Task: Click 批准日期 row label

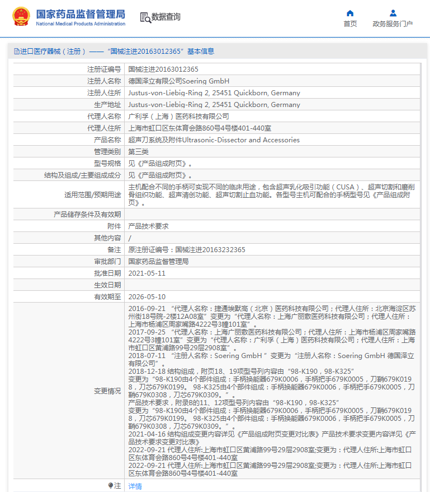Action: point(107,273)
